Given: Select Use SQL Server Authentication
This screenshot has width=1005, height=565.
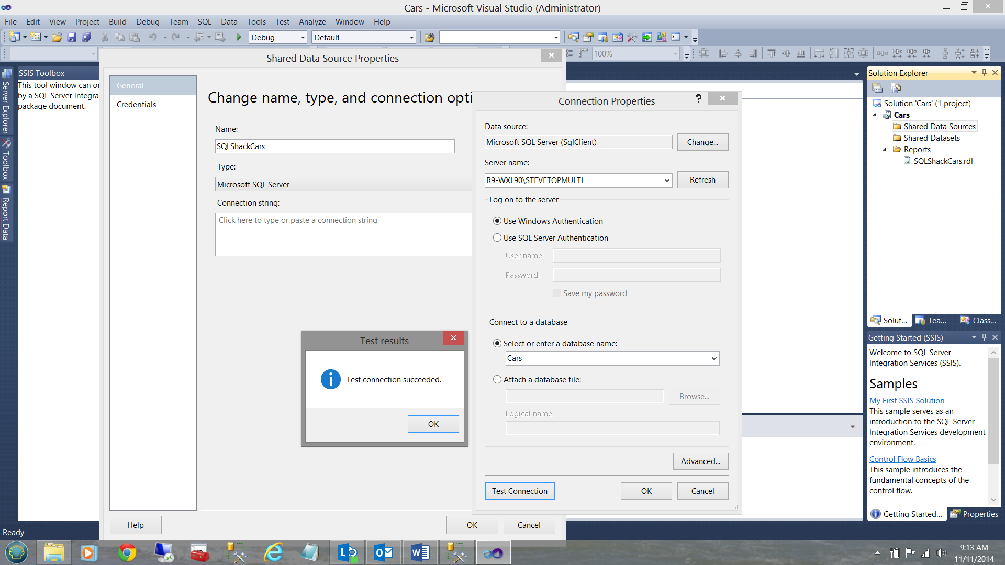Looking at the screenshot, I should click(x=497, y=238).
